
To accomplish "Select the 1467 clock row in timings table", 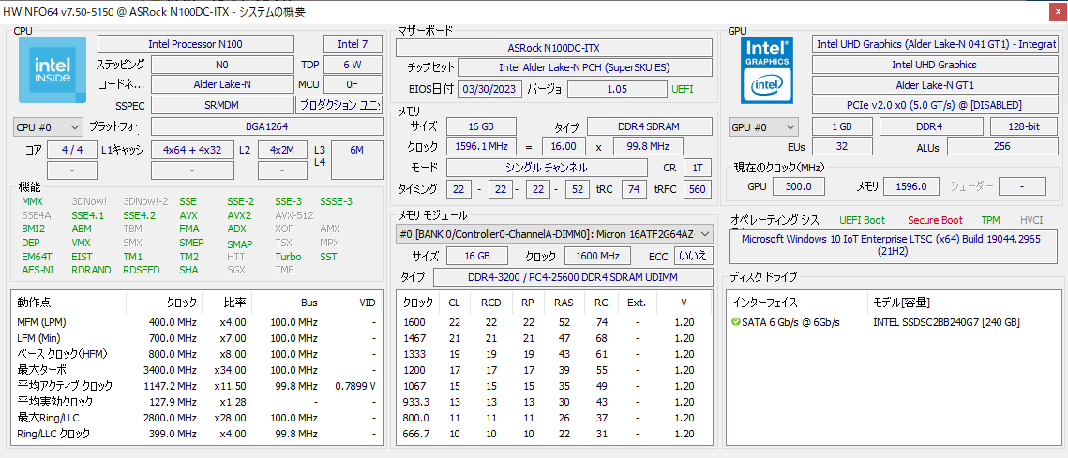I will click(554, 337).
